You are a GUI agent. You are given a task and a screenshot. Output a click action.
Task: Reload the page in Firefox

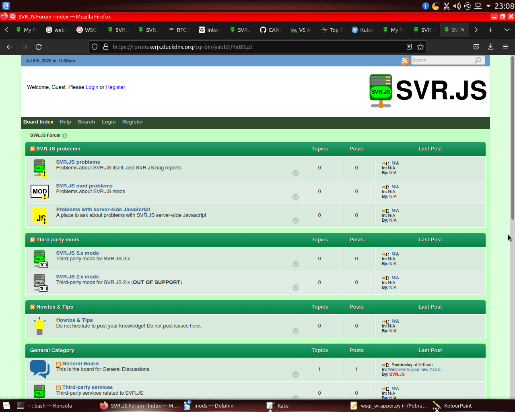39,47
